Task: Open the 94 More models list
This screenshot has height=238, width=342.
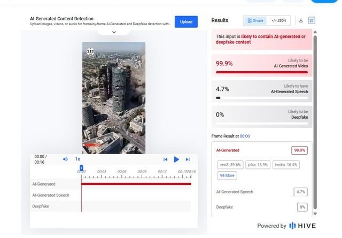Action: point(227,175)
